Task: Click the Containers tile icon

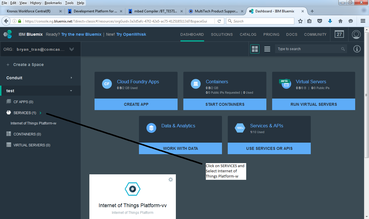Action: click(196, 84)
